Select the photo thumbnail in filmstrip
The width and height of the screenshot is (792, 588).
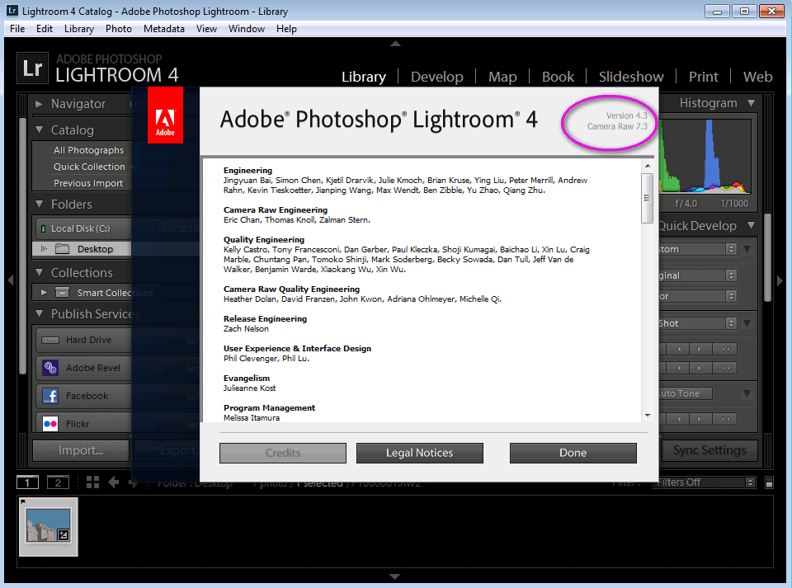[x=49, y=526]
